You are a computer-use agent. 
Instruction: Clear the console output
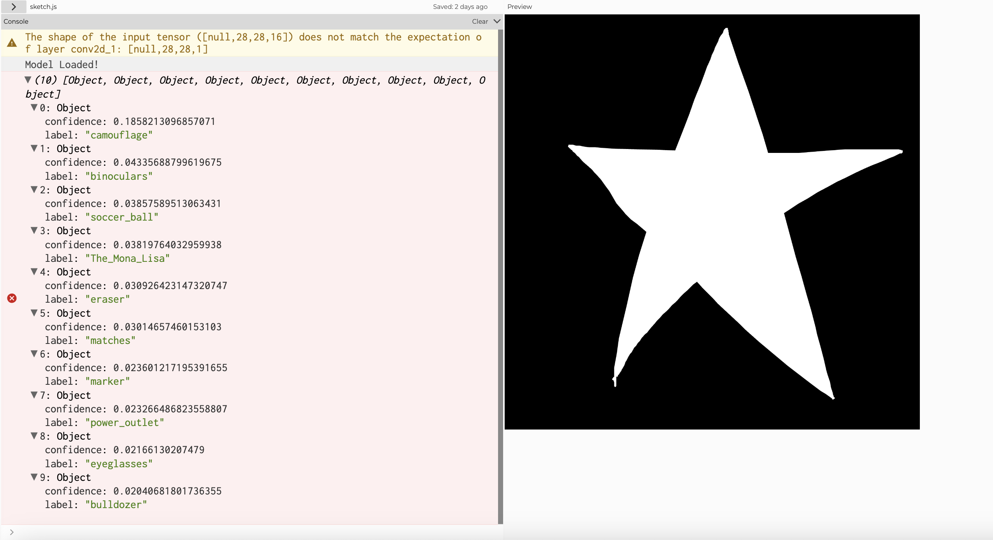coord(480,21)
